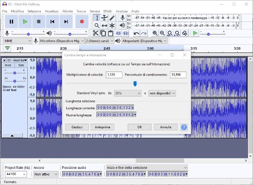Click the red Record button
253x185 pixels.
(82, 22)
